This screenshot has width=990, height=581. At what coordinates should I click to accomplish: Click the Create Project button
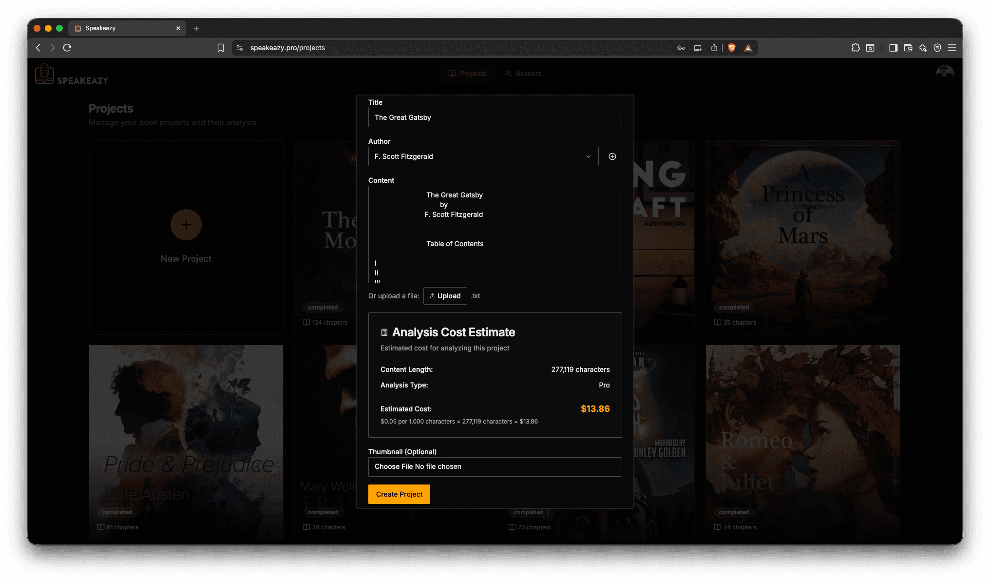pyautogui.click(x=399, y=494)
